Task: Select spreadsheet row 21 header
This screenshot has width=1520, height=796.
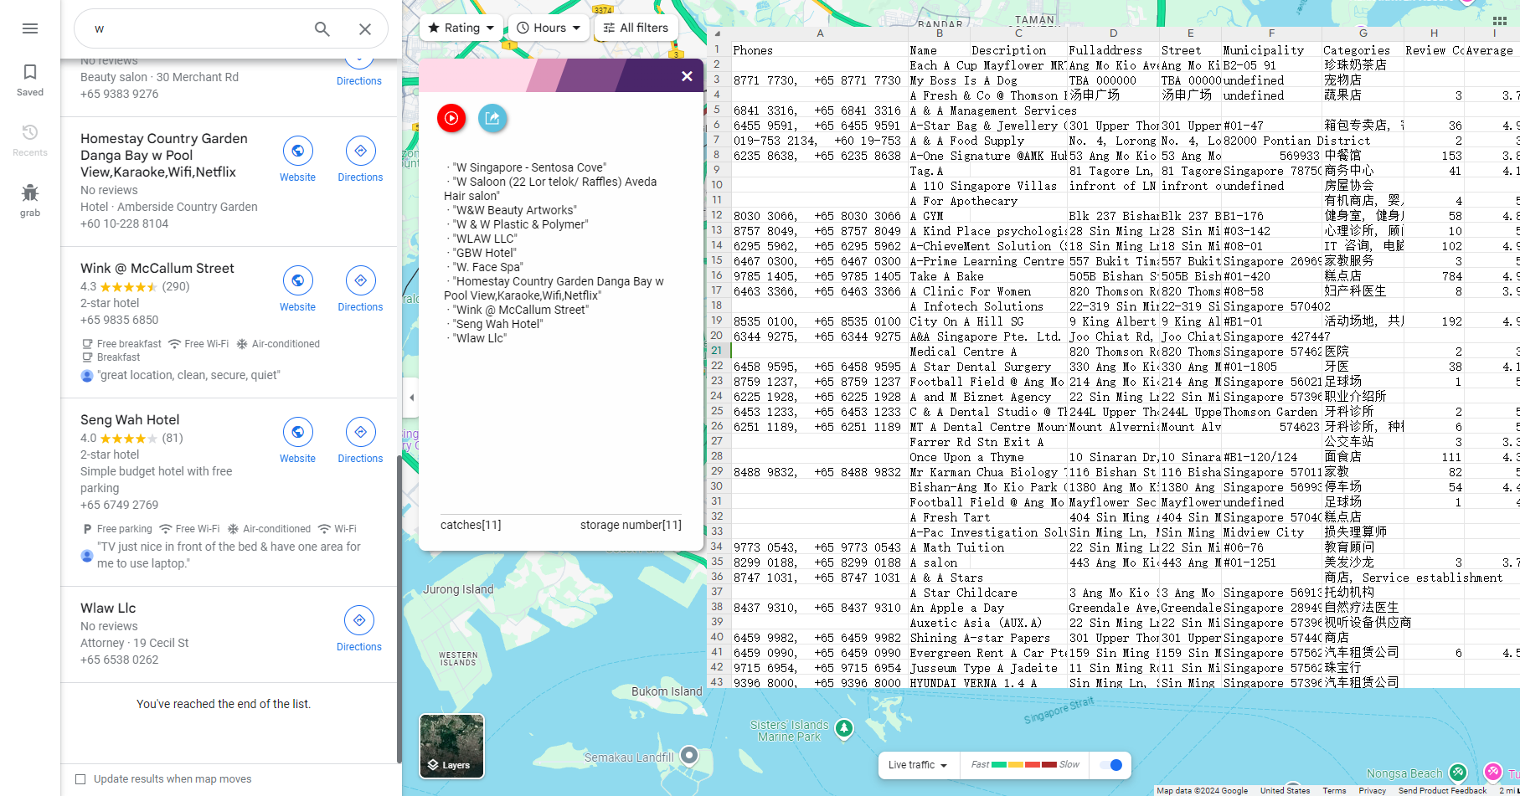Action: (x=717, y=351)
